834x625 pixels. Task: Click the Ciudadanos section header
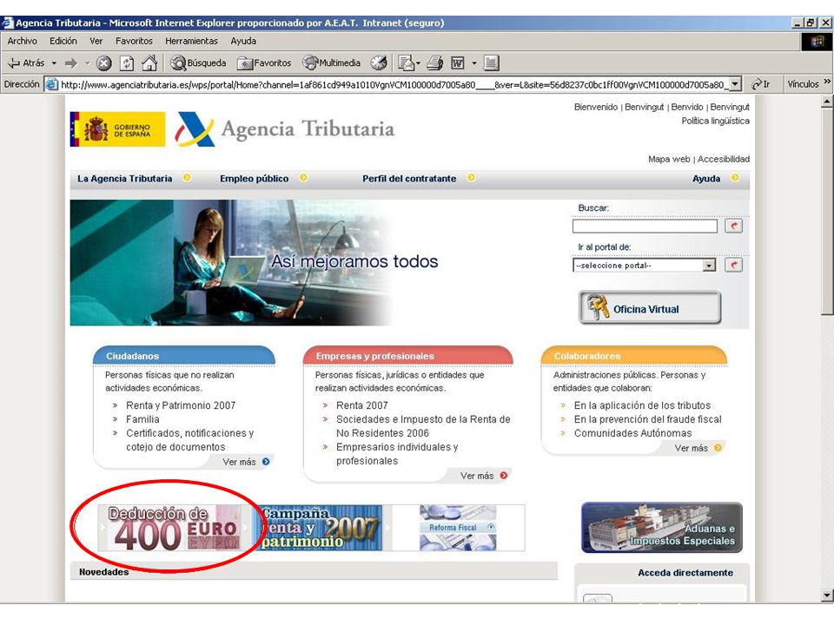[184, 356]
